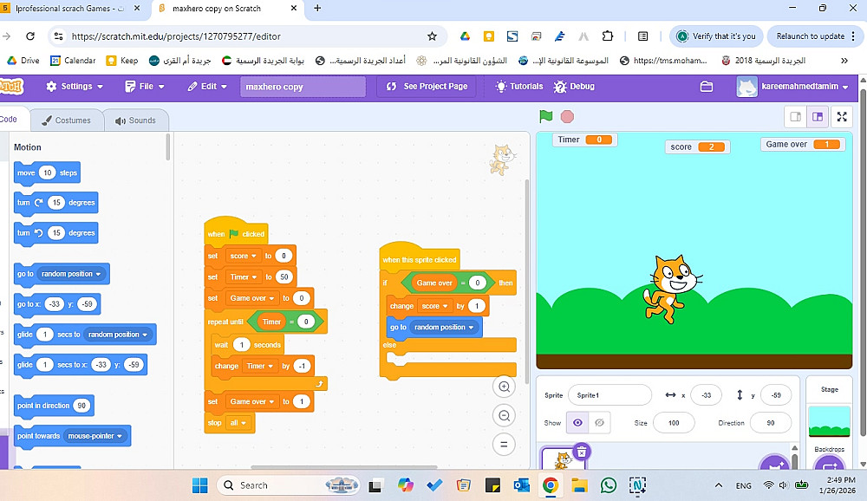The width and height of the screenshot is (867, 501).
Task: Click Relaunch to update button
Action: 814,36
